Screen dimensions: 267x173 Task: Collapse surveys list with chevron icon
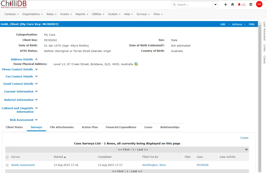[x=246, y=149]
